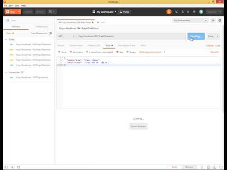
Task: Open the File menu
Action: coord(6,6)
